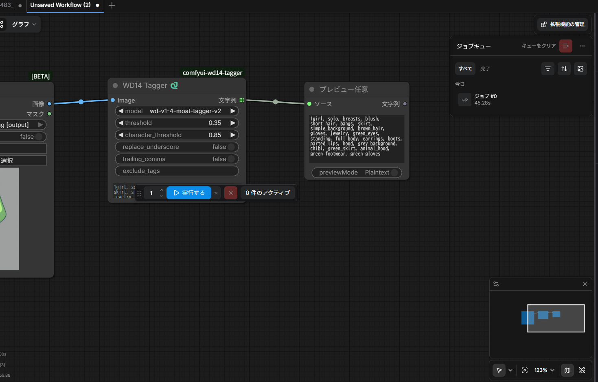
Task: Click the grey-green link midpoint to preview node
Action: [276, 102]
